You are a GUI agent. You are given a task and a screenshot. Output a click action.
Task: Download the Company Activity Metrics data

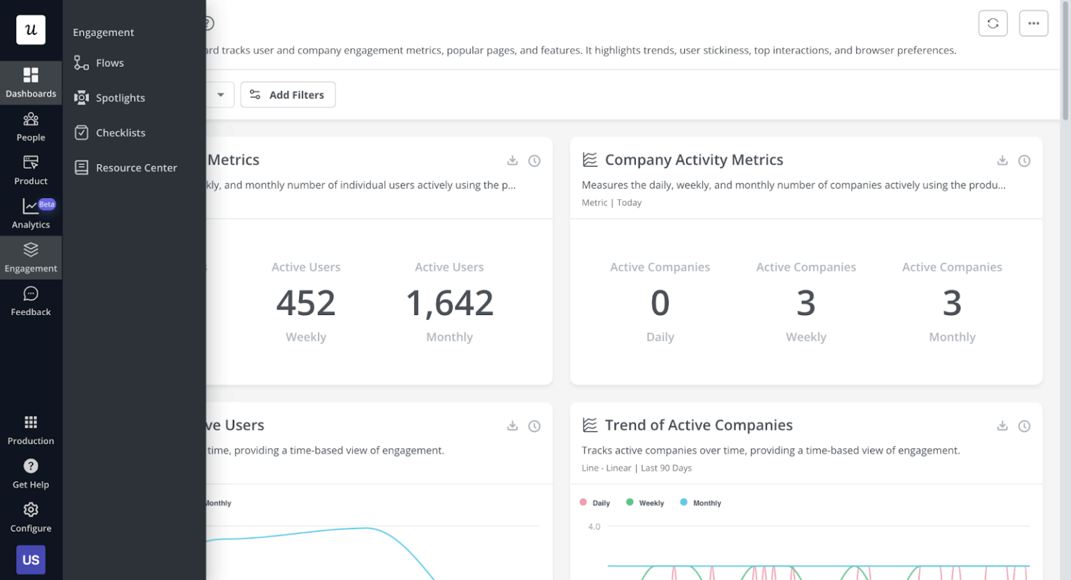1003,160
